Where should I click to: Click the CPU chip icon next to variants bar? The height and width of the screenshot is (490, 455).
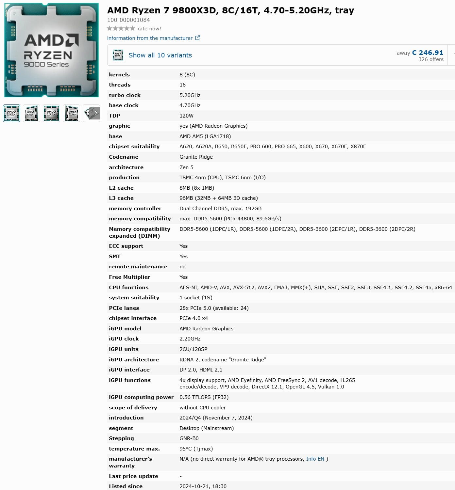pyautogui.click(x=118, y=55)
